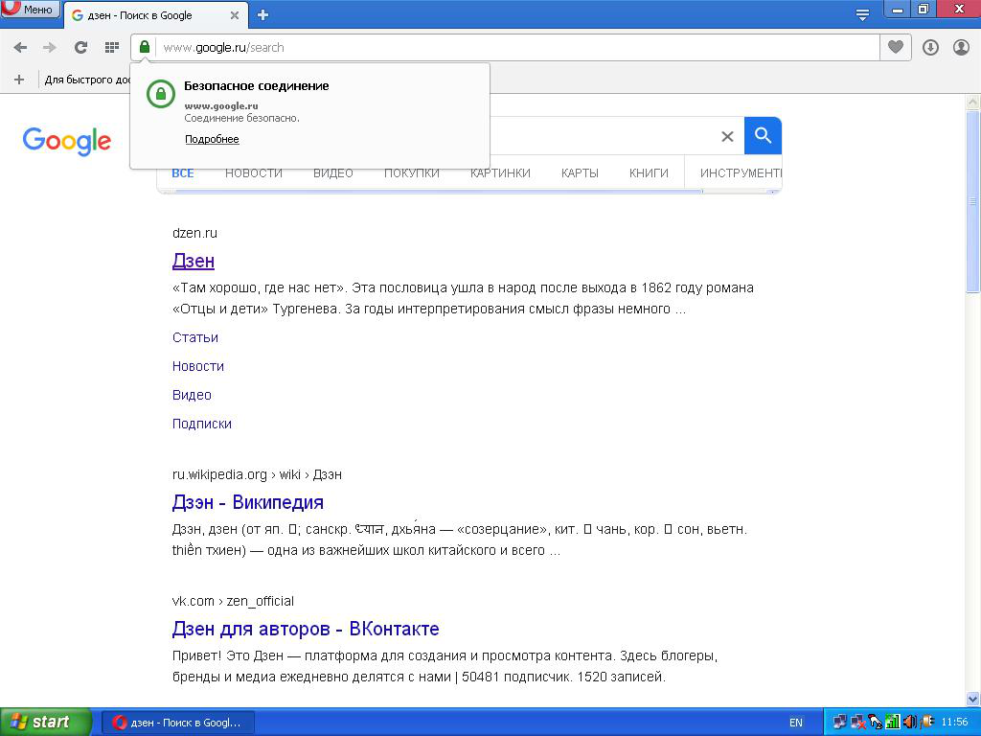The image size is (981, 736).
Task: Open the Статьи sitelink
Action: point(195,337)
